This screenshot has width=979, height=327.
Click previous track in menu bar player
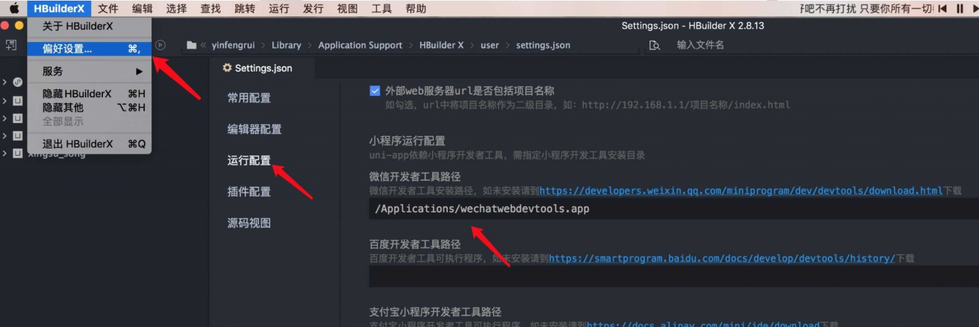click(x=942, y=9)
